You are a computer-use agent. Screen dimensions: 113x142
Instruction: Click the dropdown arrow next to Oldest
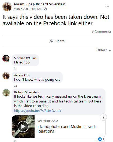coord(110,51)
